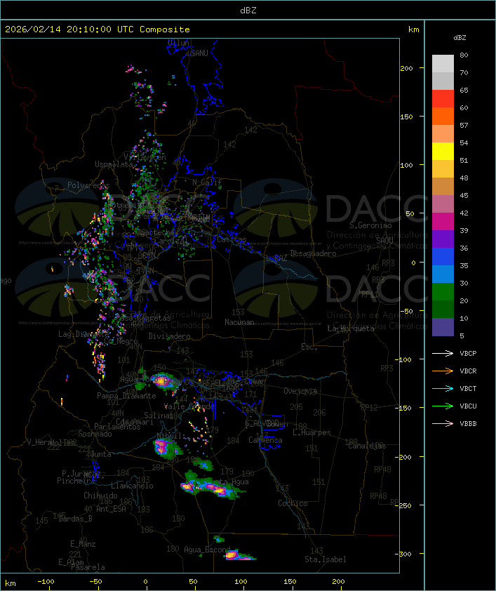Click the Cochico map label
Viewport: 496px width, 591px height.
pos(293,503)
